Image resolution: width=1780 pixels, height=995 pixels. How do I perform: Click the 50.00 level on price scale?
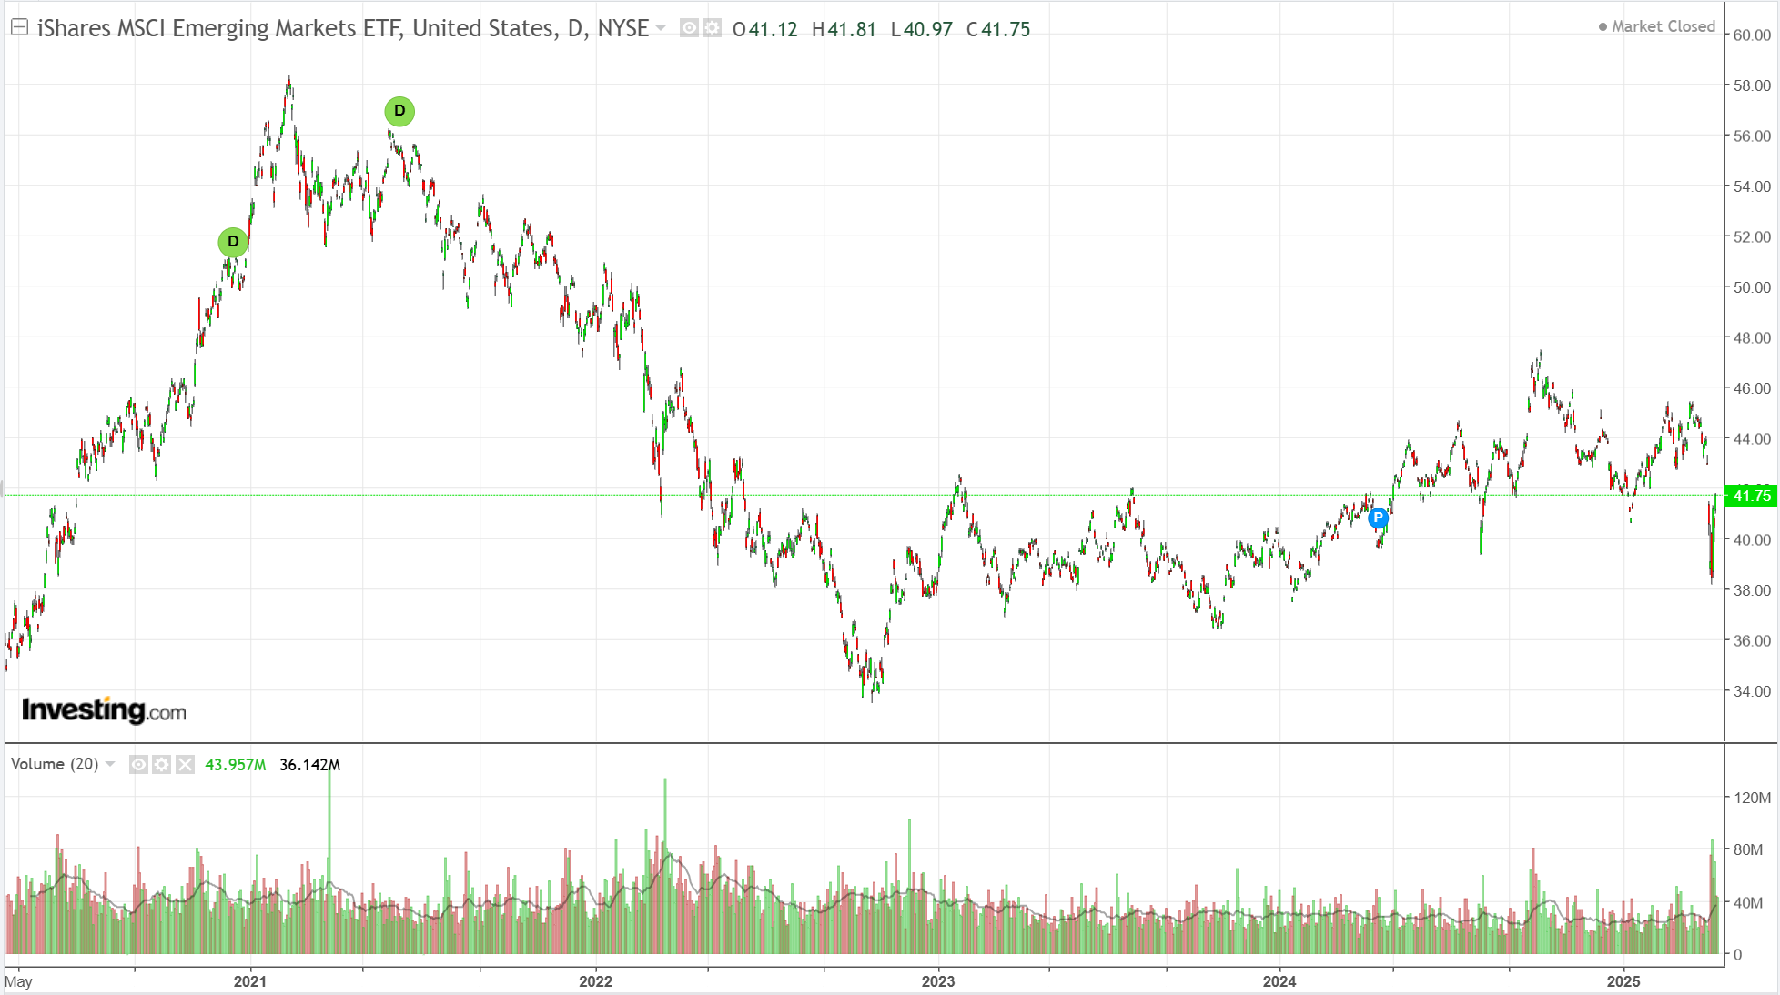click(x=1751, y=287)
